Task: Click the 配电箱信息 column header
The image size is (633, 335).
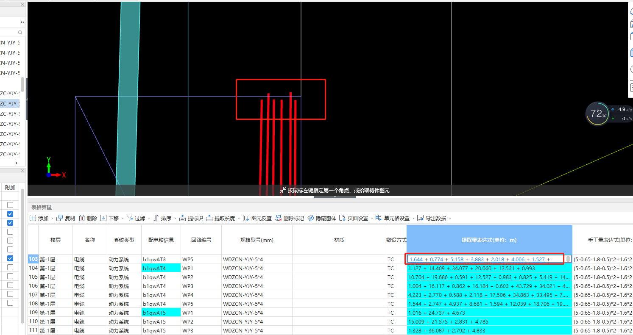Action: [x=161, y=240]
